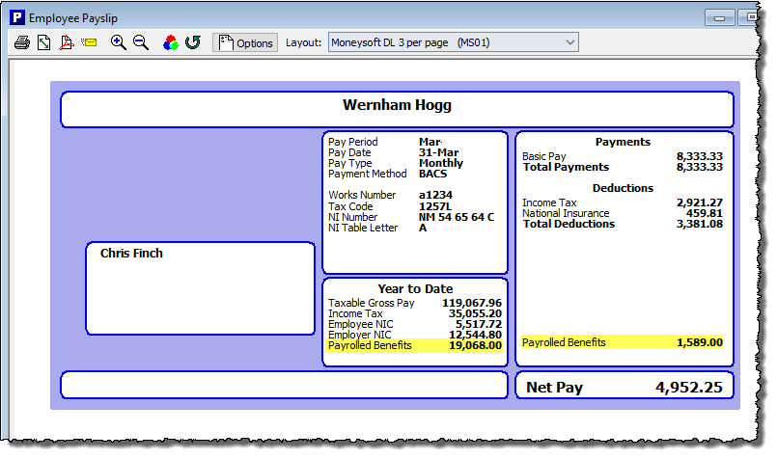Screen dimensions: 777x459
Task: Open the Options button
Action: tap(245, 42)
